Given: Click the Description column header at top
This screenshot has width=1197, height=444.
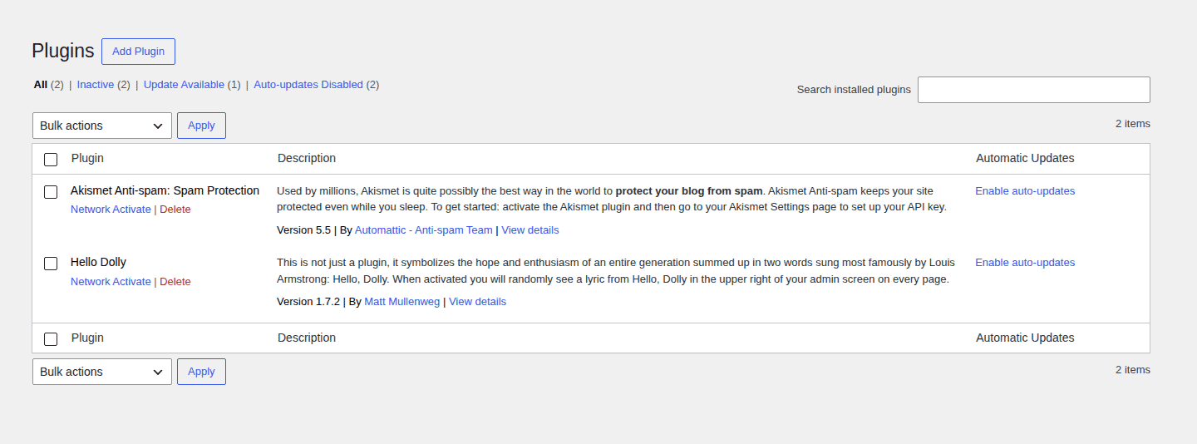Looking at the screenshot, I should pyautogui.click(x=307, y=158).
